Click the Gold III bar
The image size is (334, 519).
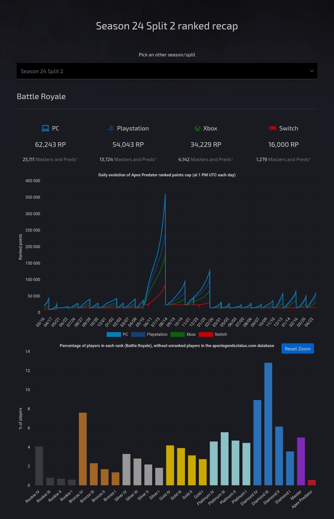click(181, 467)
